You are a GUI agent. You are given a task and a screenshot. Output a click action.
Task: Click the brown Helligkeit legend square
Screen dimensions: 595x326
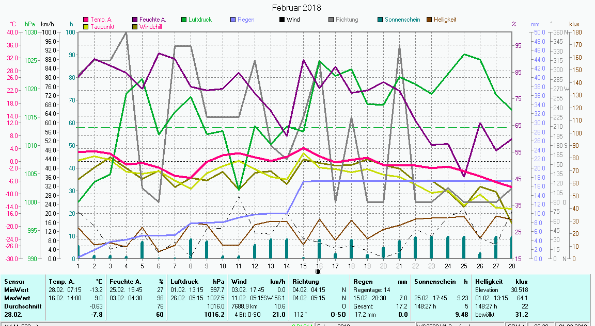[429, 20]
